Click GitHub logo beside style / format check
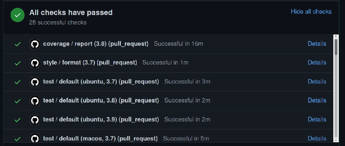345x146 pixels. click(x=34, y=63)
